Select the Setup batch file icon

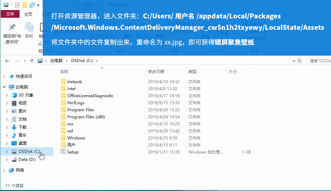(63, 152)
